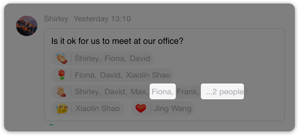Open Shirley's profile avatar picture
299x136 pixels.
[27, 26]
